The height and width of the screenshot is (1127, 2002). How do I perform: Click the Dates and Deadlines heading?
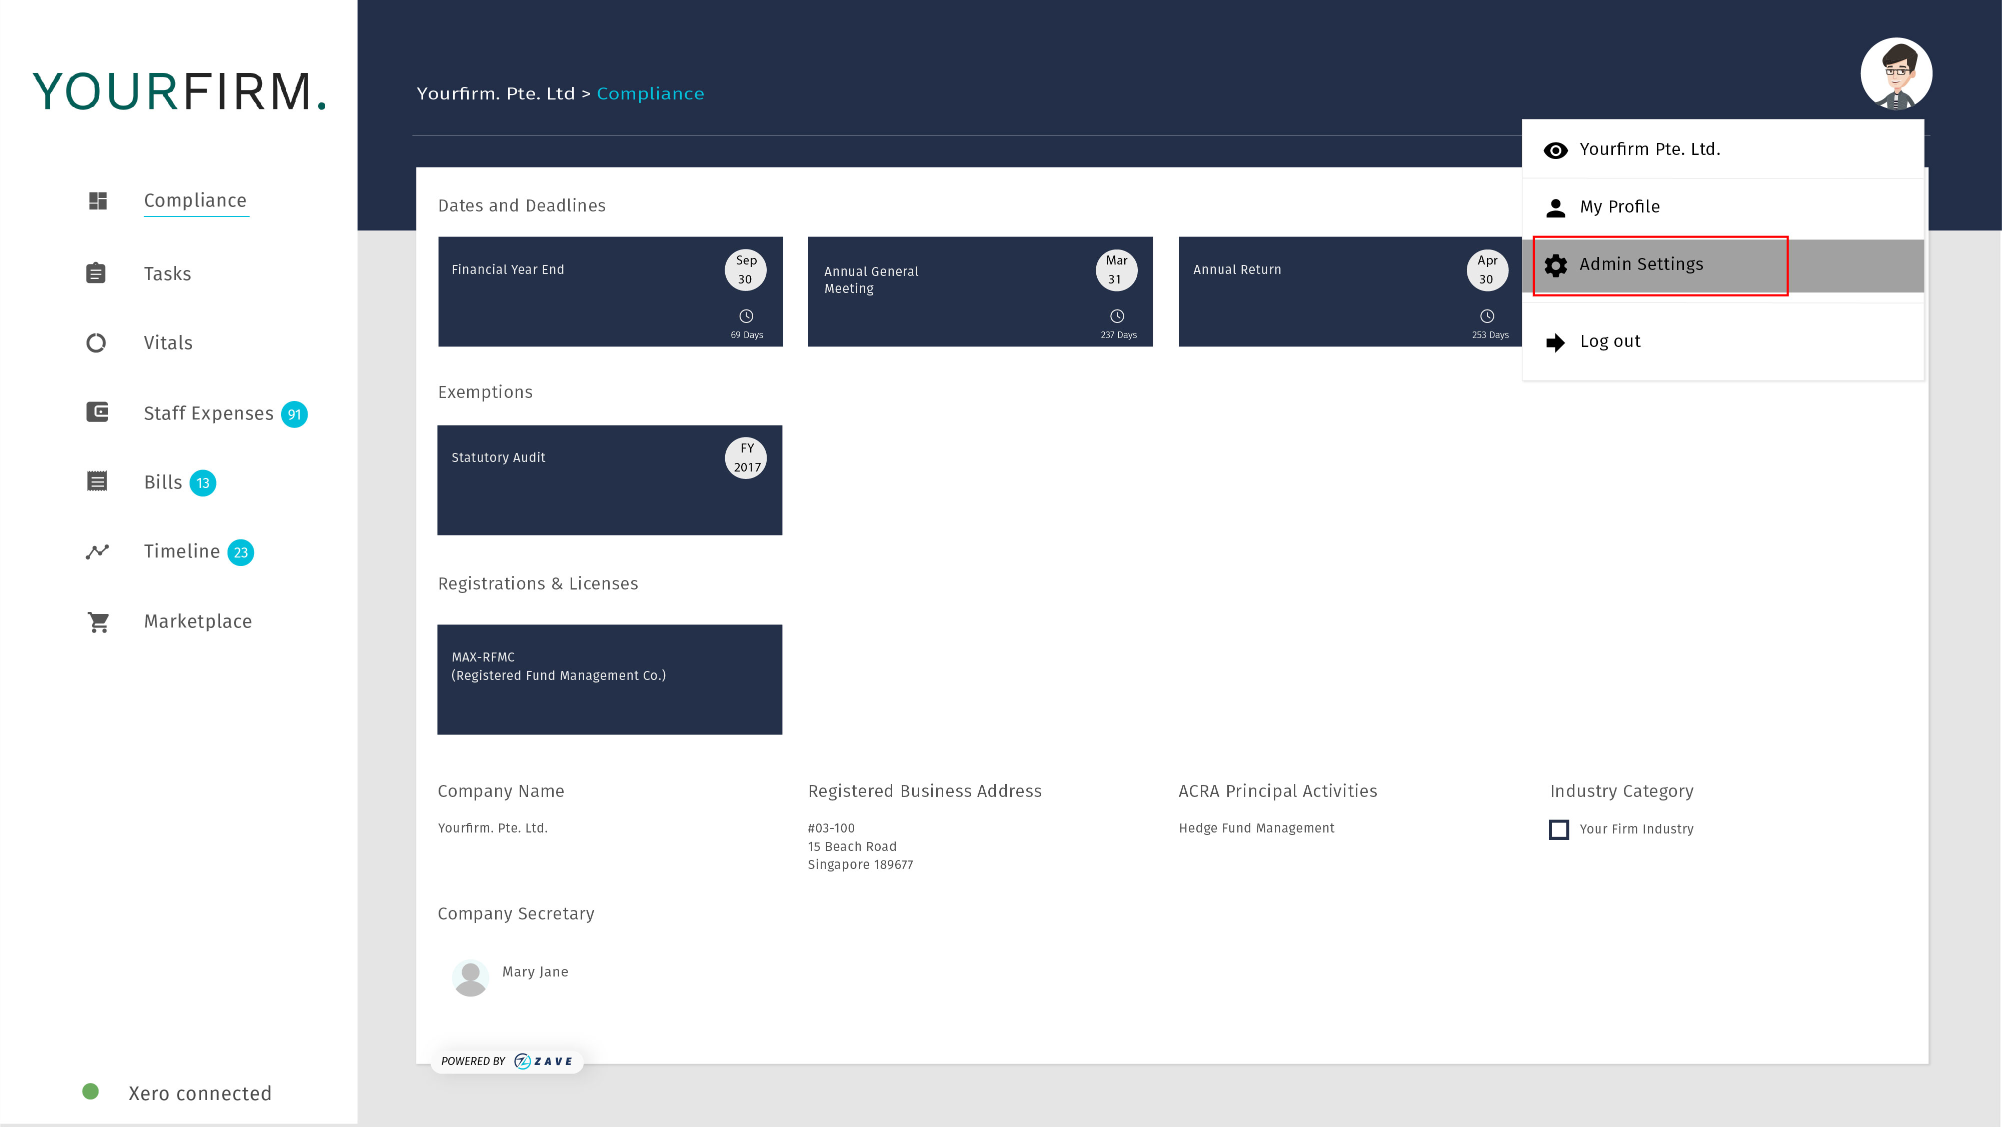[522, 205]
